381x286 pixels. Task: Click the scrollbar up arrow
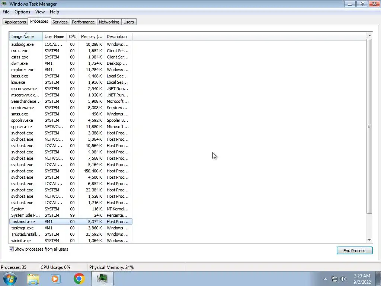pos(369,35)
